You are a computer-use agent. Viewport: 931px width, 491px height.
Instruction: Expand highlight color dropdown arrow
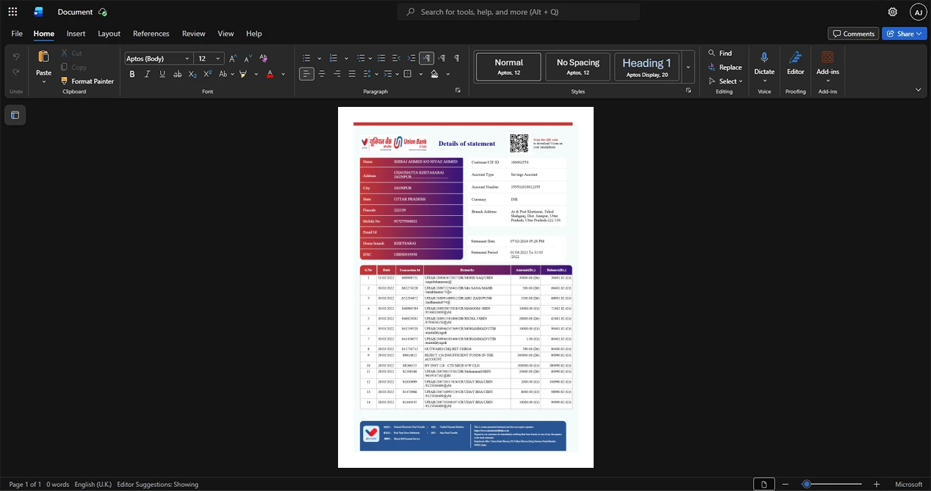coord(256,74)
